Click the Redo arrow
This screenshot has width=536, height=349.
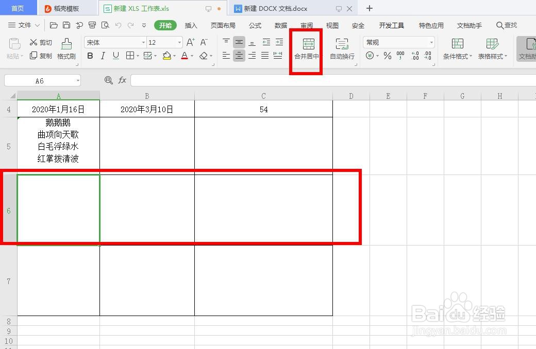[x=130, y=25]
